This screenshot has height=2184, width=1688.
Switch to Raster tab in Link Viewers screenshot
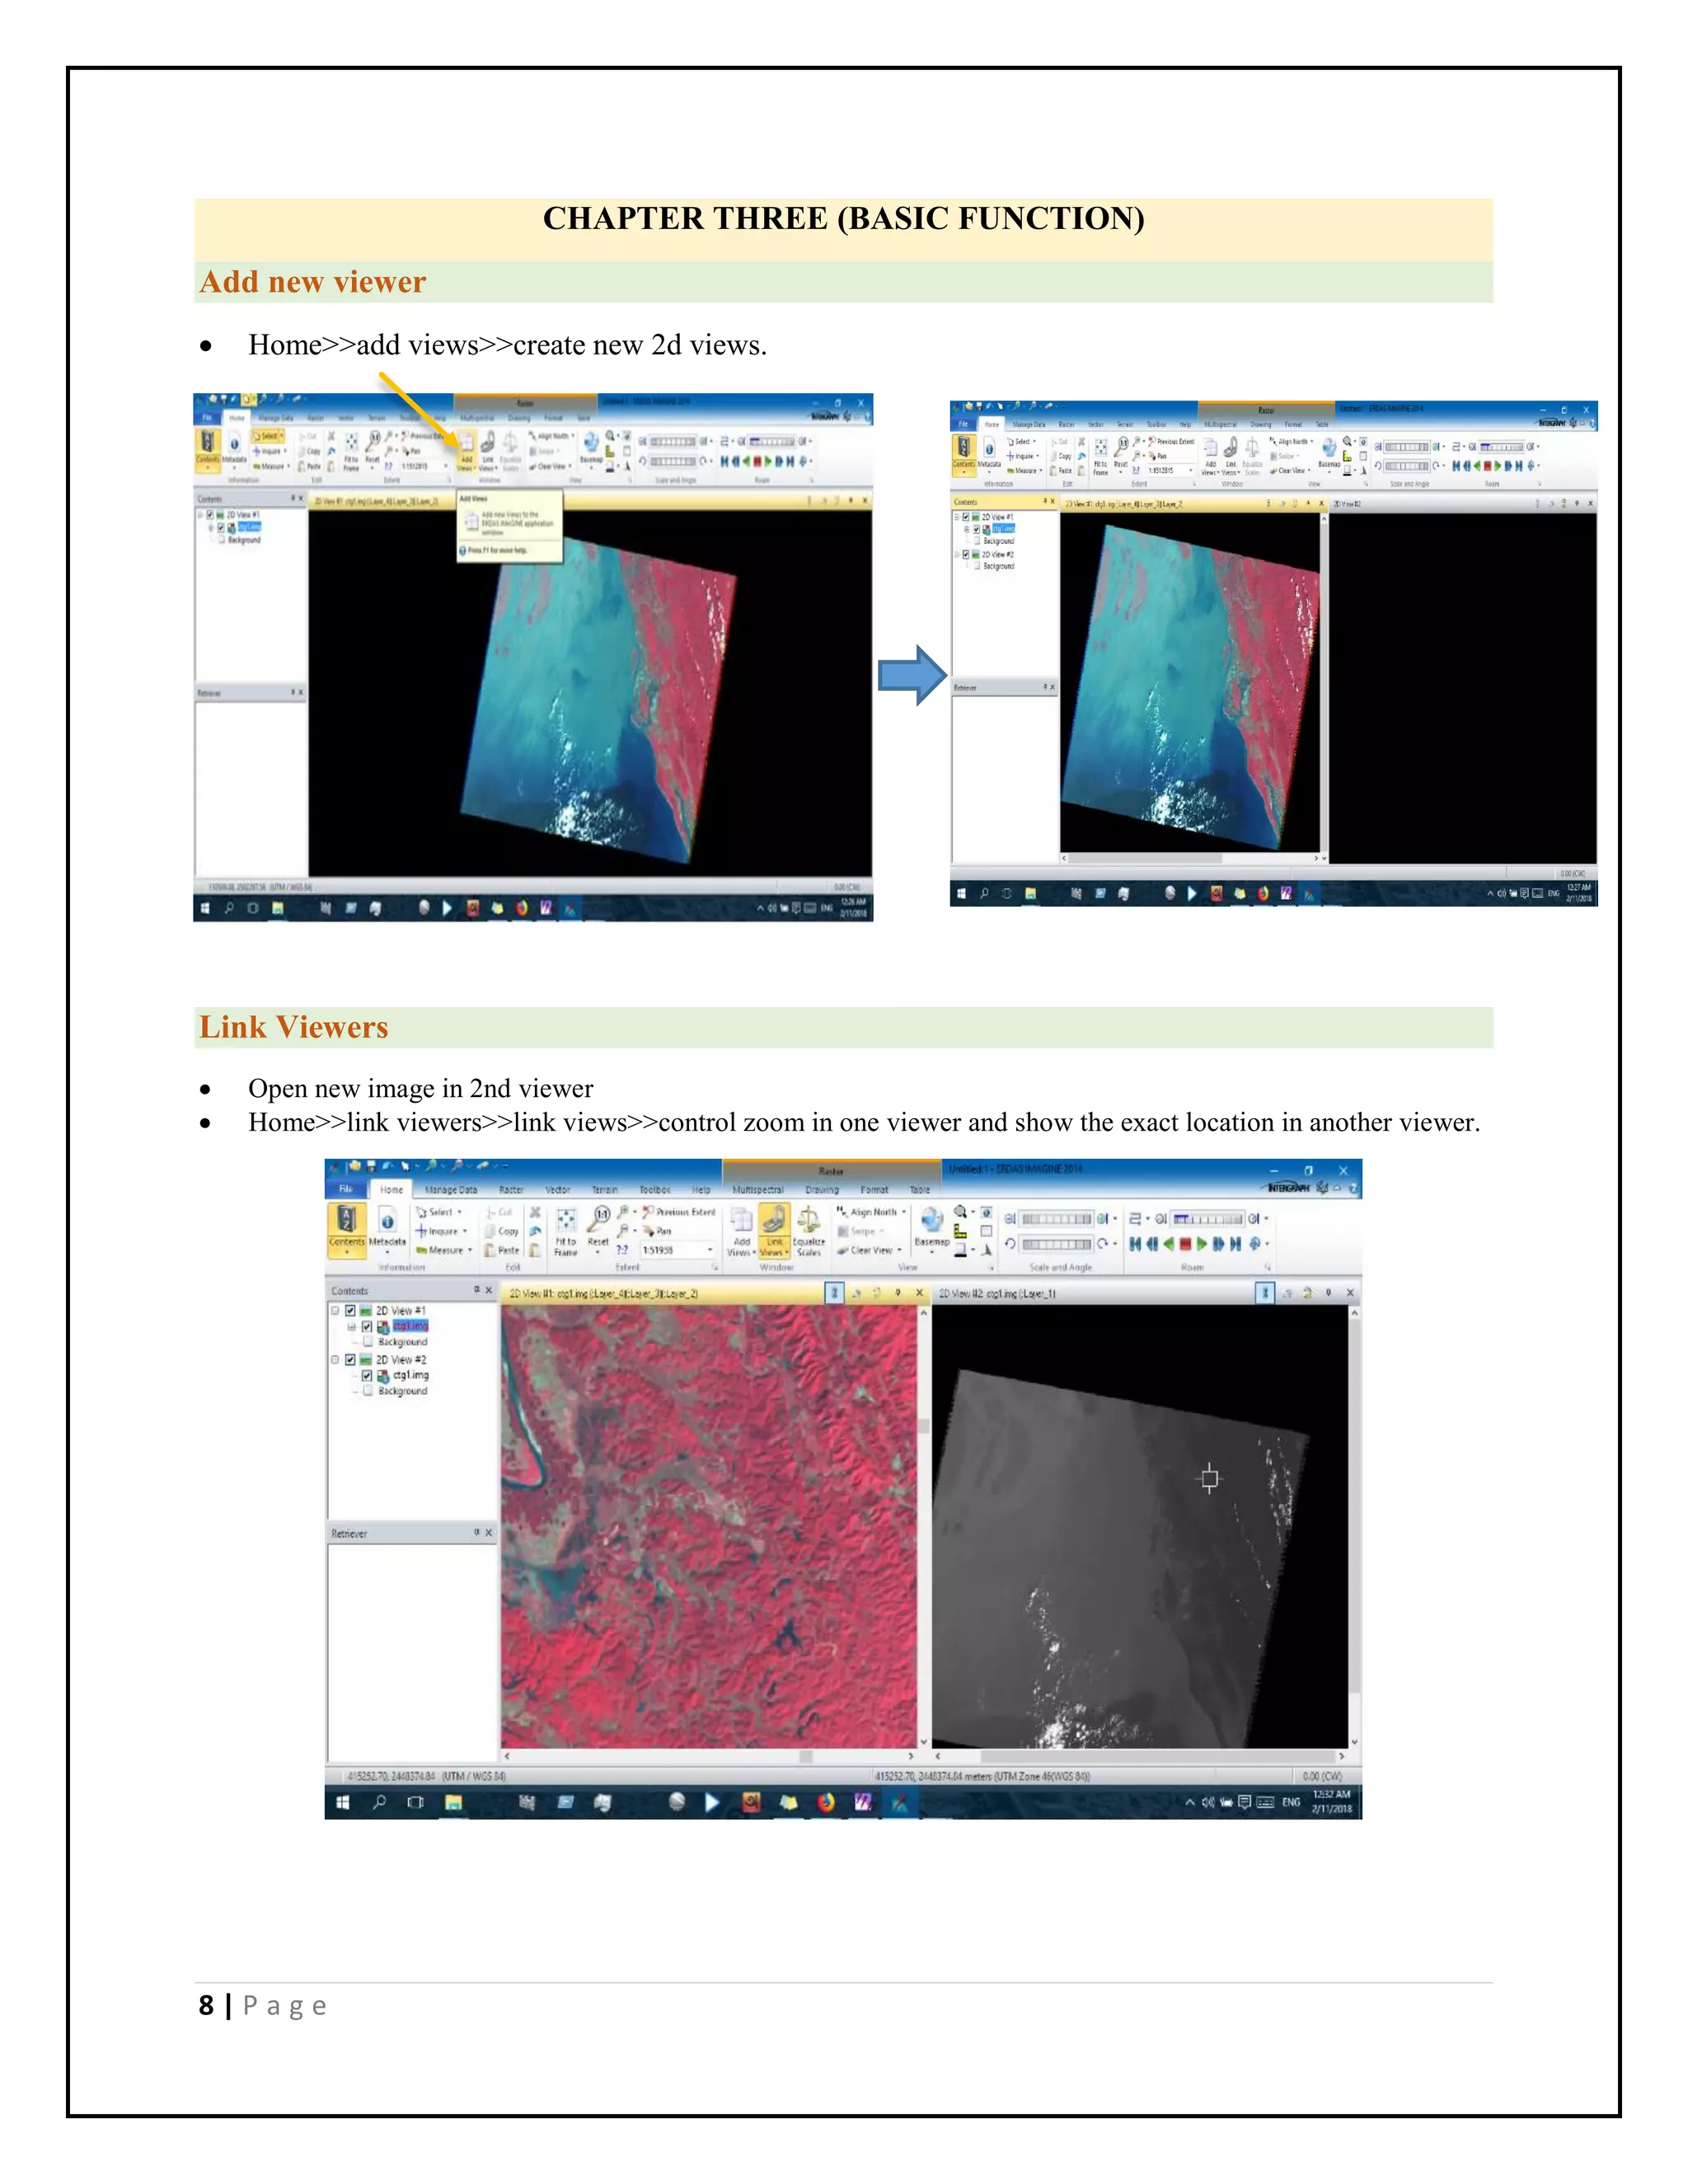click(511, 1190)
